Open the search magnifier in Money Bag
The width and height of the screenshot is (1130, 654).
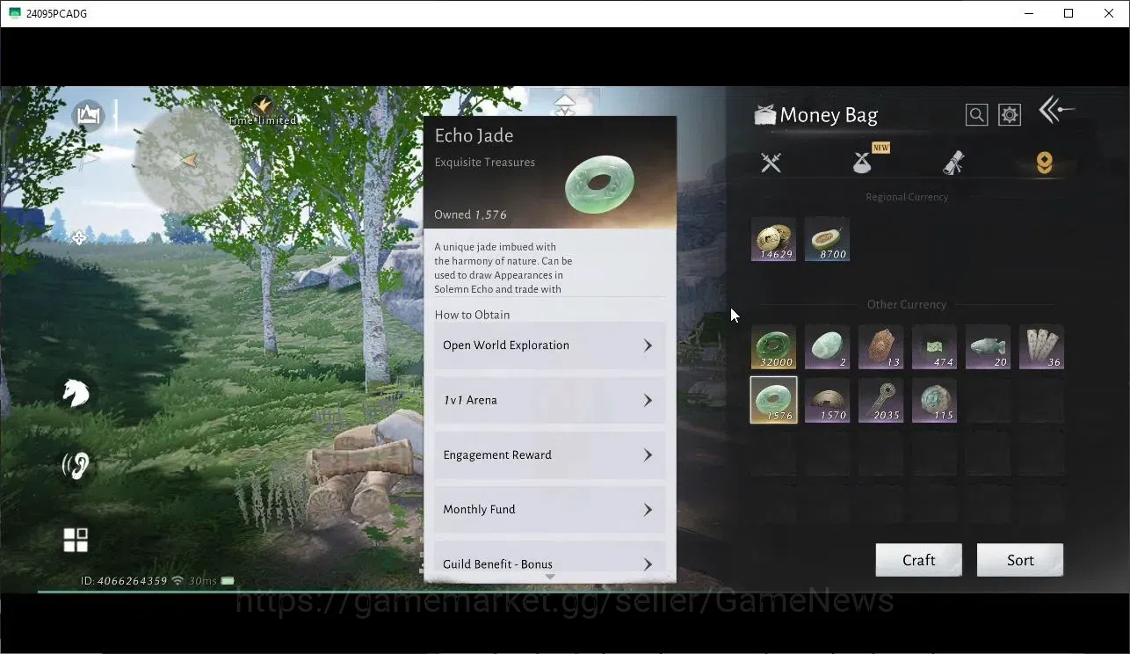point(976,115)
